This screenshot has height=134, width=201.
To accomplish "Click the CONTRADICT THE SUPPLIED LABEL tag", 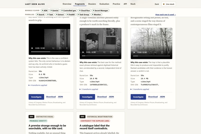I will [x=95, y=121].
